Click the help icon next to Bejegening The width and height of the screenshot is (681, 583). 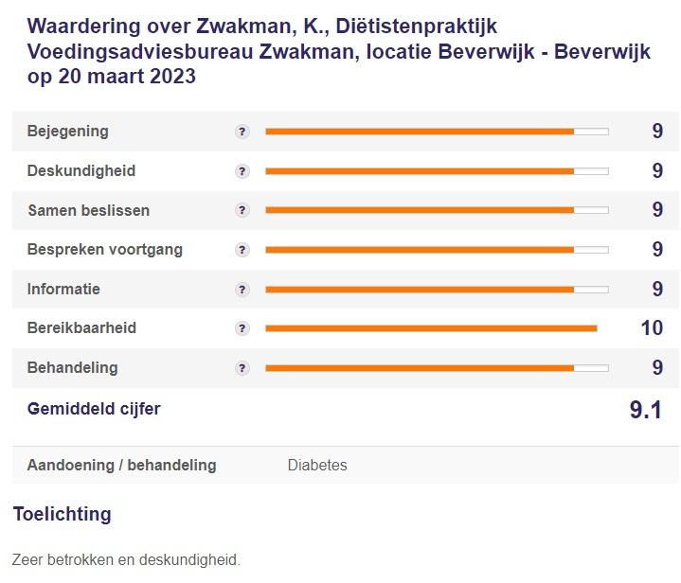click(x=242, y=132)
